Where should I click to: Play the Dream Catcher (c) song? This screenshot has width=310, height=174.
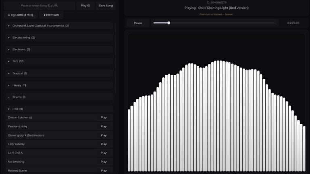[x=104, y=118]
